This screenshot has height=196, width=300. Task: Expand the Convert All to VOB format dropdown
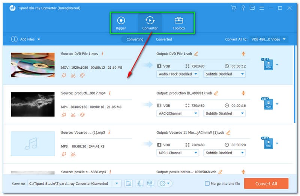coord(269,39)
